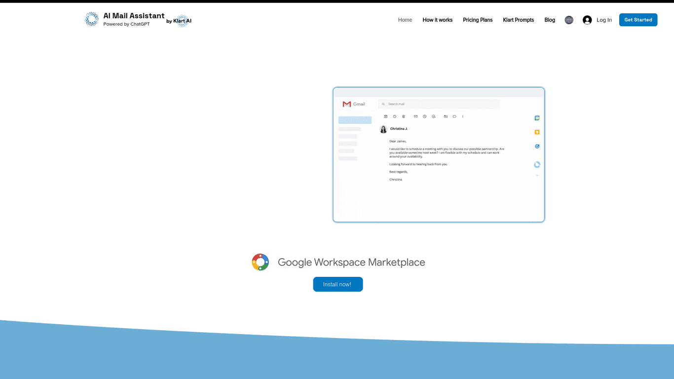
Task: Click the Move to folder icon
Action: (x=446, y=116)
